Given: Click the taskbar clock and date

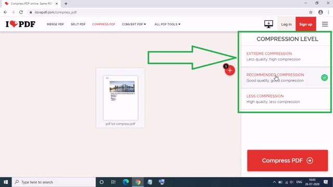Looking at the screenshot, I should (x=312, y=182).
